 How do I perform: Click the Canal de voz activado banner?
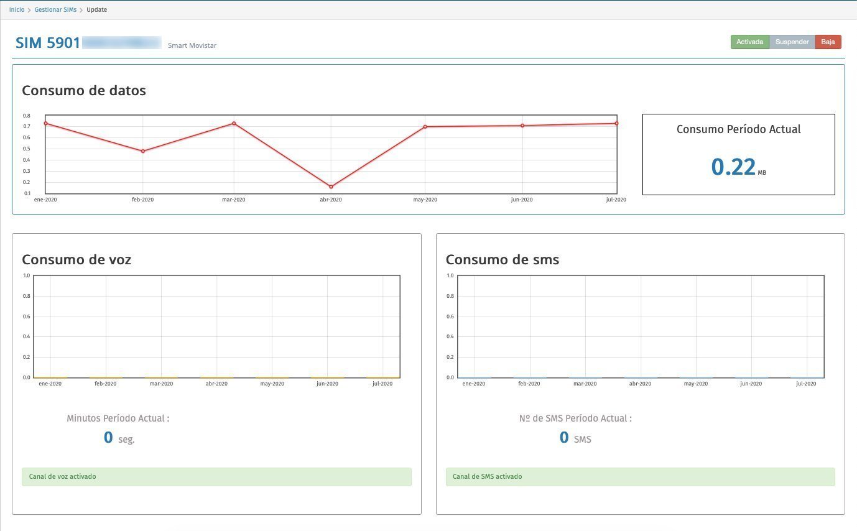click(x=216, y=477)
